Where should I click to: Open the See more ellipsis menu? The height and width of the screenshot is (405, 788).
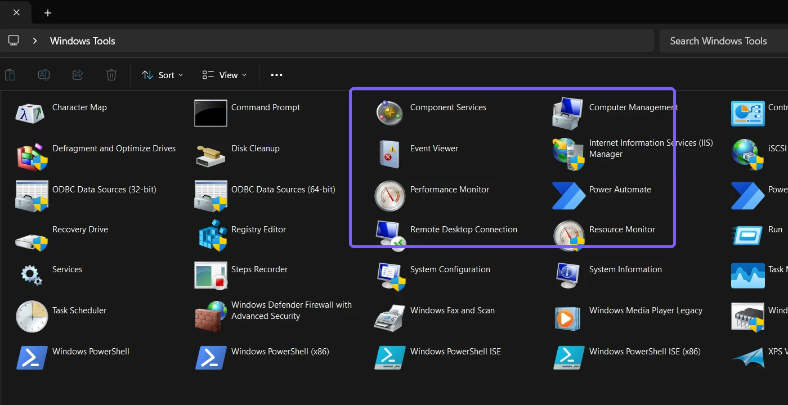coord(276,75)
